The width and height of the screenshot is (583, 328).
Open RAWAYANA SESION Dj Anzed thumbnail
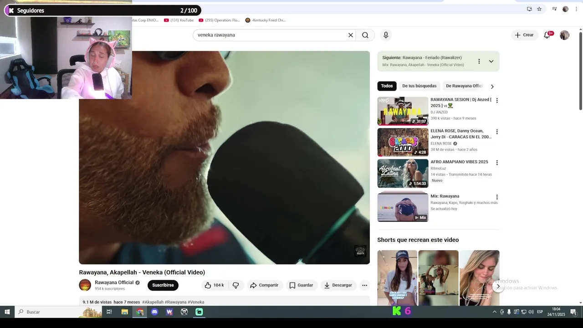[x=403, y=111]
